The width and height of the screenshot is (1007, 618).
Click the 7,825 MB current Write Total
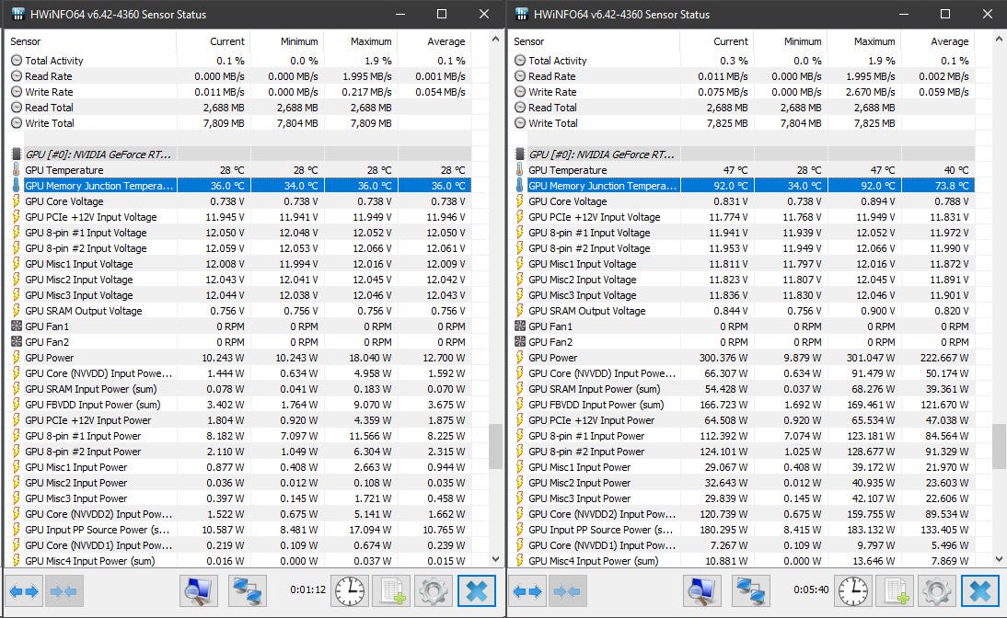tap(727, 122)
